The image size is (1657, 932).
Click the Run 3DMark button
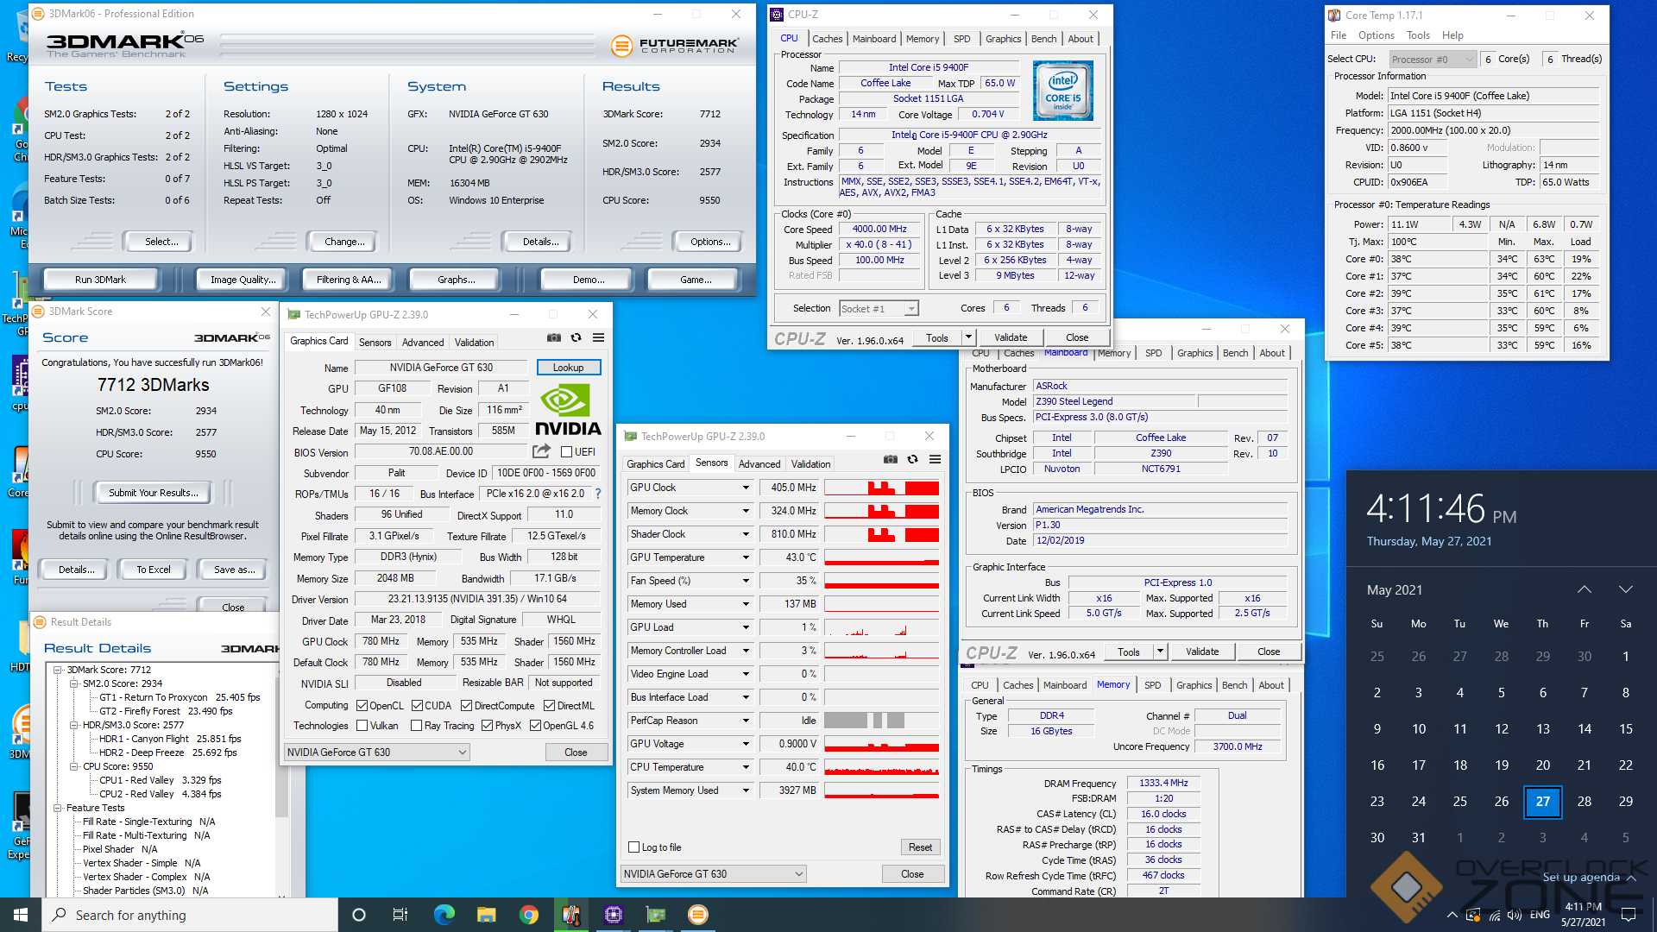point(100,280)
